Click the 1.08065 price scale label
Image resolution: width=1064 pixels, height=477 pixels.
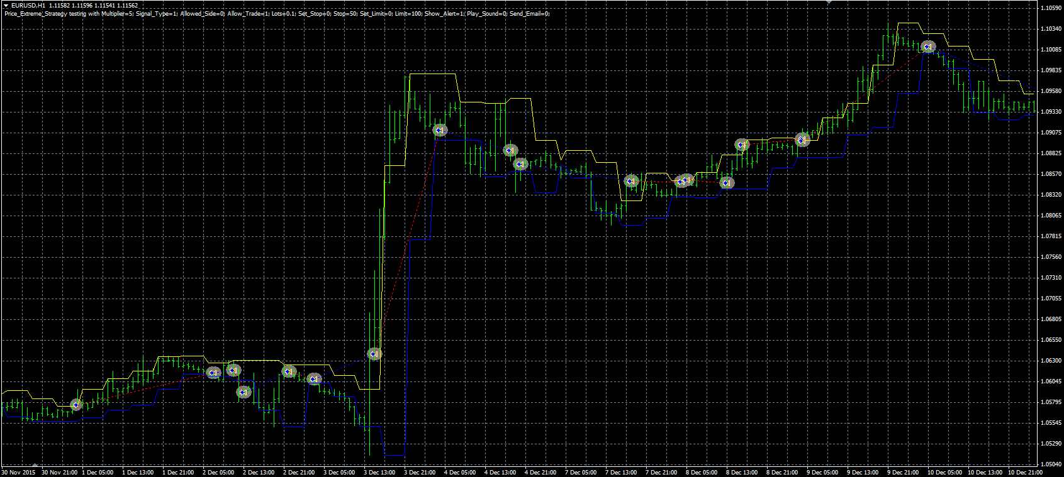point(1051,216)
